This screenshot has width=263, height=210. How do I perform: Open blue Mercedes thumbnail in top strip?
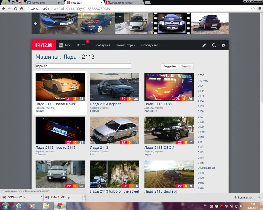pos(59,23)
